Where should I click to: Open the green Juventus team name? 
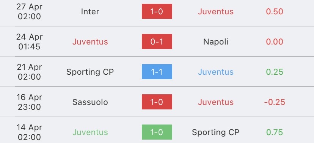coord(90,132)
